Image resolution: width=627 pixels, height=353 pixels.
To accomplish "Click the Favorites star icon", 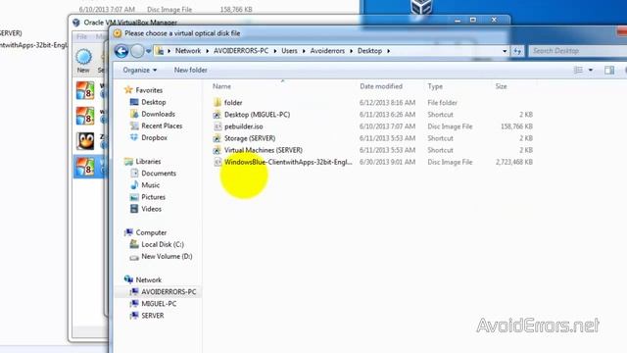I will [128, 89].
